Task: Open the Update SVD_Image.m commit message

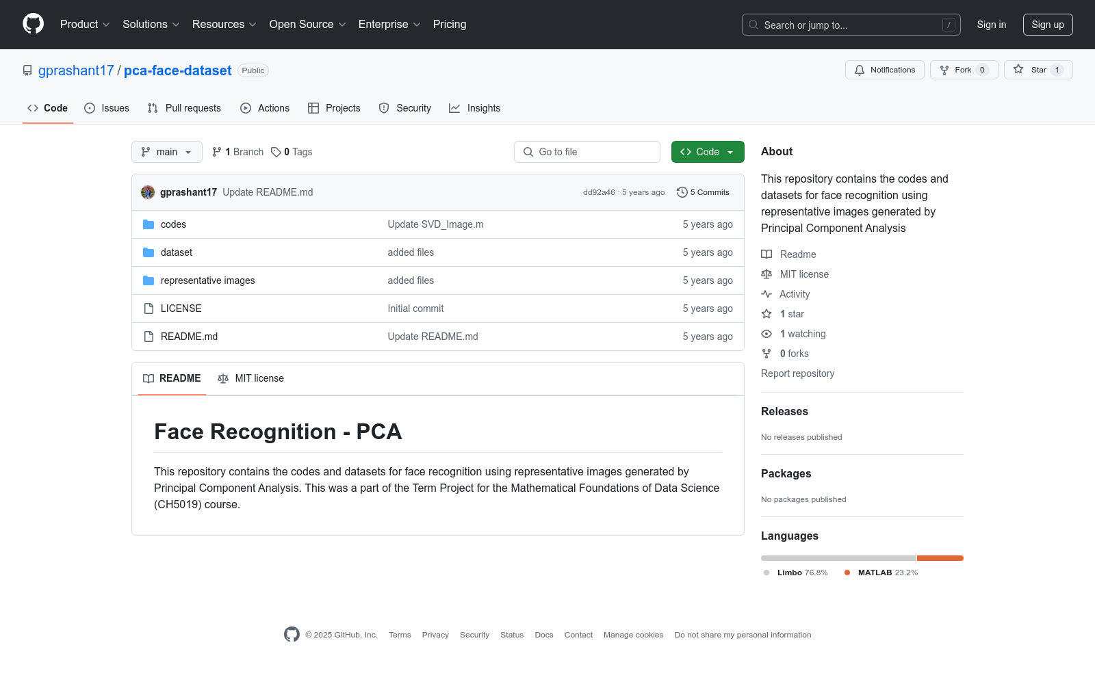Action: 435,224
